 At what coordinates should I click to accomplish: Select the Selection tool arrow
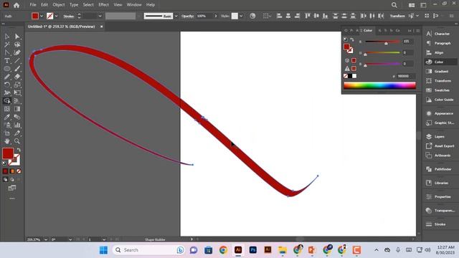click(x=7, y=37)
